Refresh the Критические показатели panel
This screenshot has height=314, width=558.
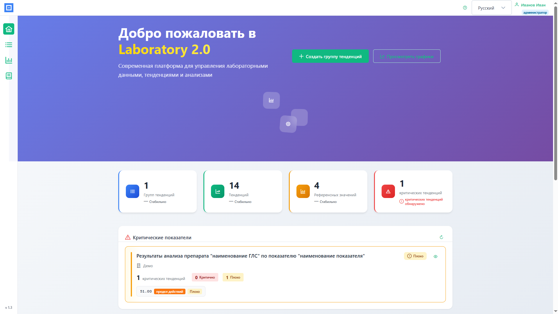pyautogui.click(x=441, y=237)
